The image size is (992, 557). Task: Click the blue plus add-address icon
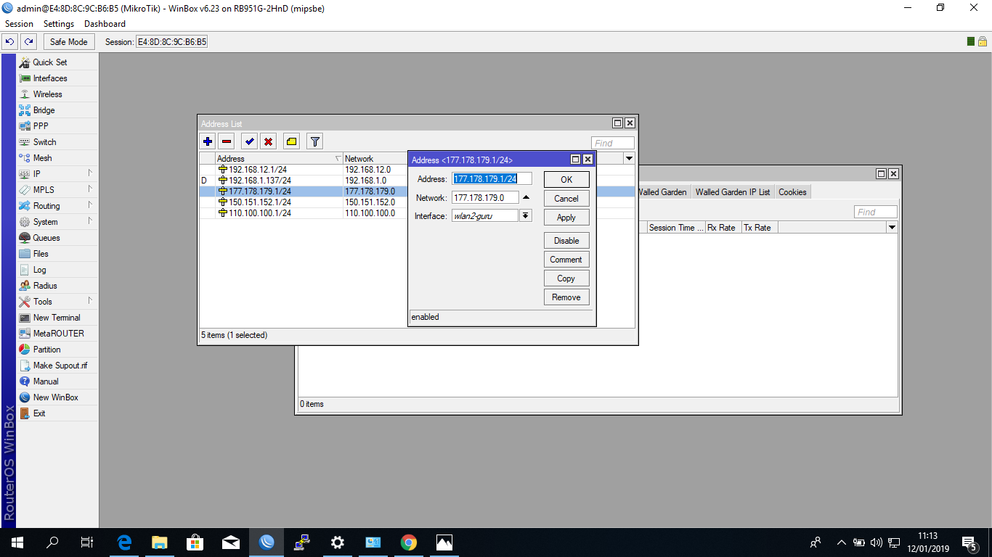click(x=208, y=141)
